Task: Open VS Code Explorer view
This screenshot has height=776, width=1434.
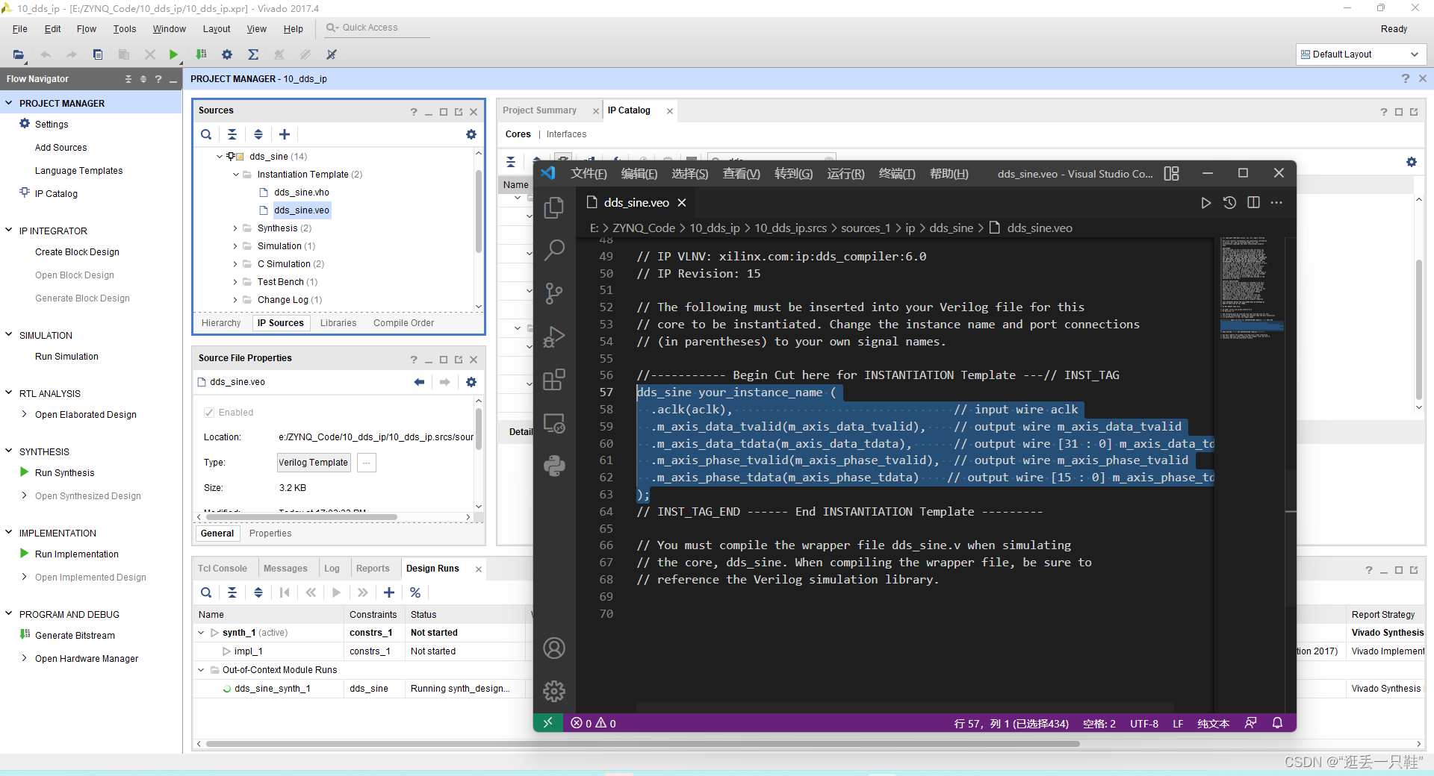Action: [554, 207]
